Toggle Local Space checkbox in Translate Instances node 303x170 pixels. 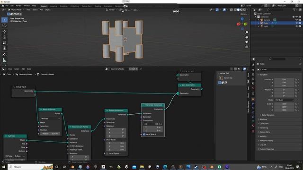point(144,134)
